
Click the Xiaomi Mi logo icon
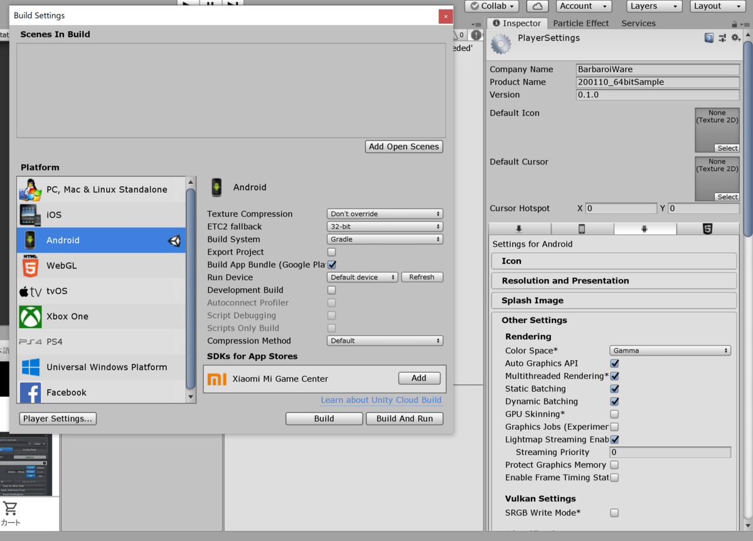[217, 378]
